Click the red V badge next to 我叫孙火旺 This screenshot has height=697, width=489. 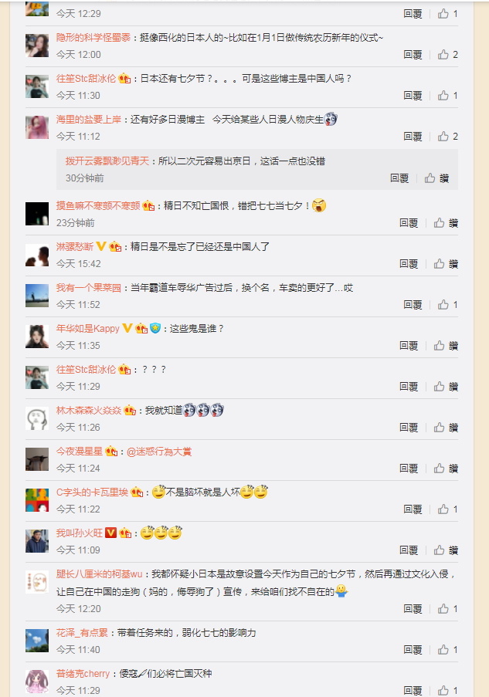pos(110,533)
